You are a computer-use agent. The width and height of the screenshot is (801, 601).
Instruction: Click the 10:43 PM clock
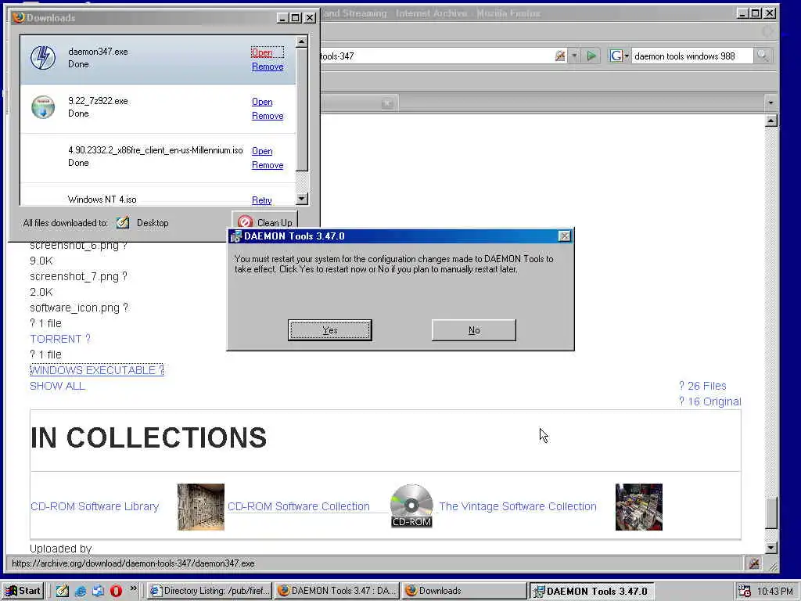(x=774, y=592)
